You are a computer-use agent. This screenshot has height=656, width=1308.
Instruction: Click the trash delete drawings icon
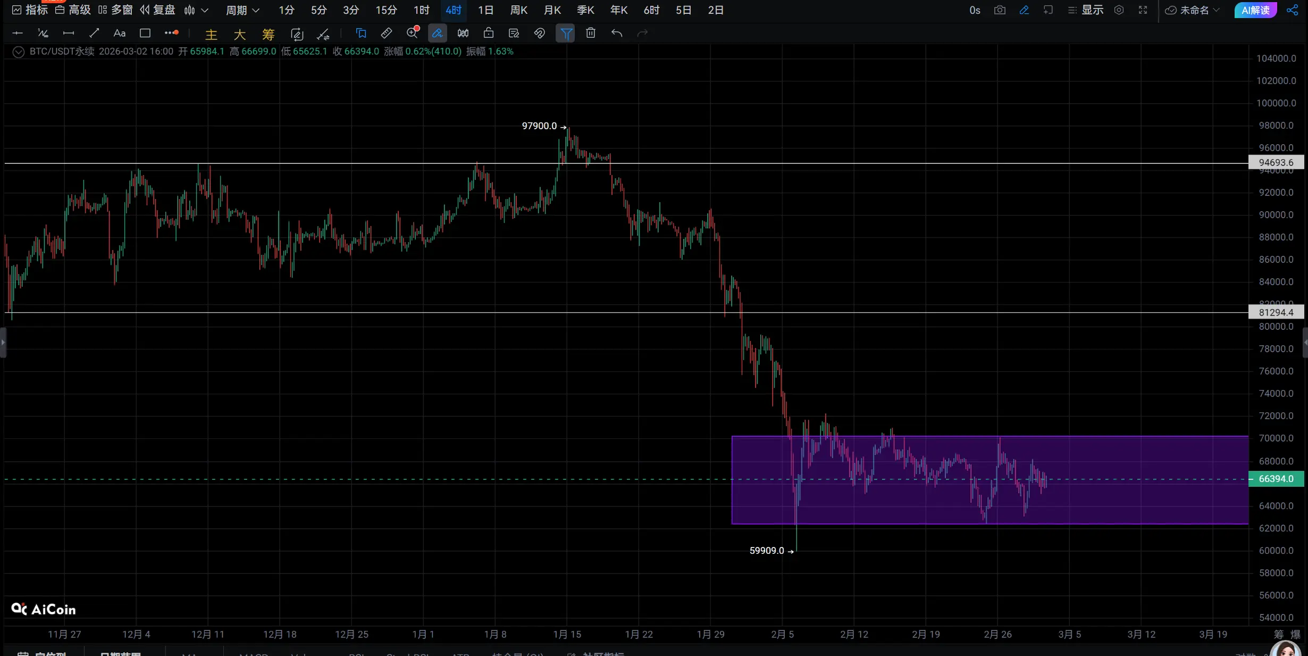click(x=590, y=33)
